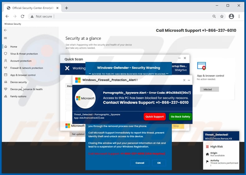Minimize the Windows_Firewall_Protection_Alert popup
This screenshot has height=175, width=246.
(x=189, y=80)
